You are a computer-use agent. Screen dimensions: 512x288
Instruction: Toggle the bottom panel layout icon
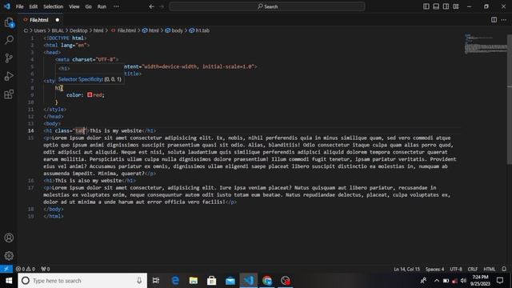pyautogui.click(x=436, y=6)
